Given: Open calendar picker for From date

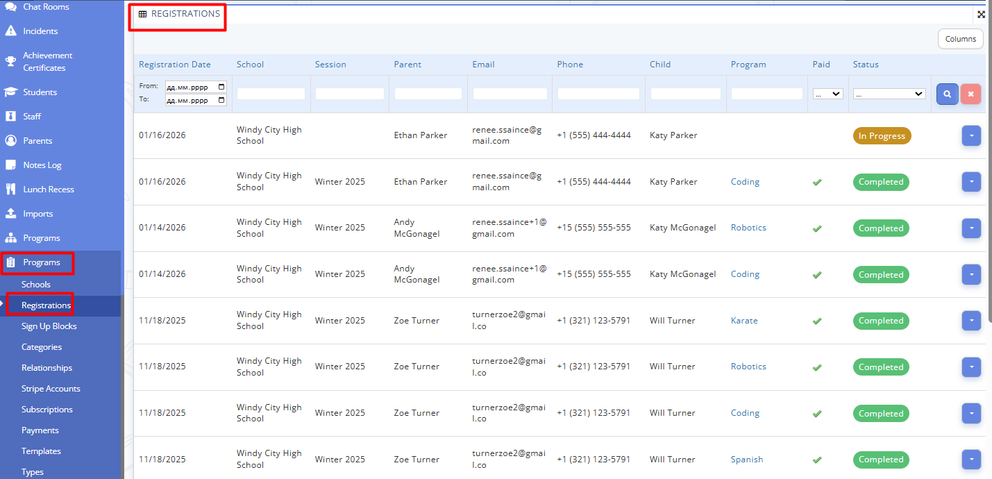Looking at the screenshot, I should [x=221, y=87].
